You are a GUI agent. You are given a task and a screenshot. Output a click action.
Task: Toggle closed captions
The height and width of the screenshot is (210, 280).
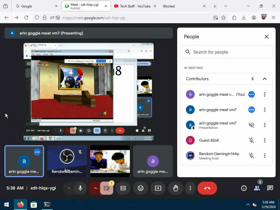[x=123, y=188]
